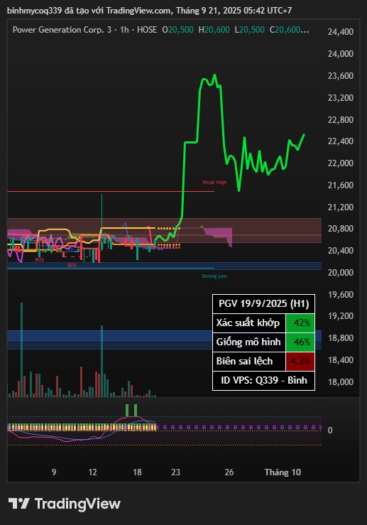
Task: Click the 42% green probability cell
Action: point(300,323)
